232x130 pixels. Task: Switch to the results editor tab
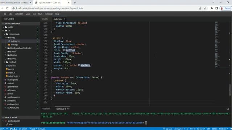click(x=45, y=19)
